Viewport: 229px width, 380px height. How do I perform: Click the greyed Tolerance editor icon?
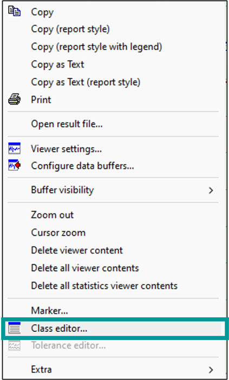tap(14, 345)
